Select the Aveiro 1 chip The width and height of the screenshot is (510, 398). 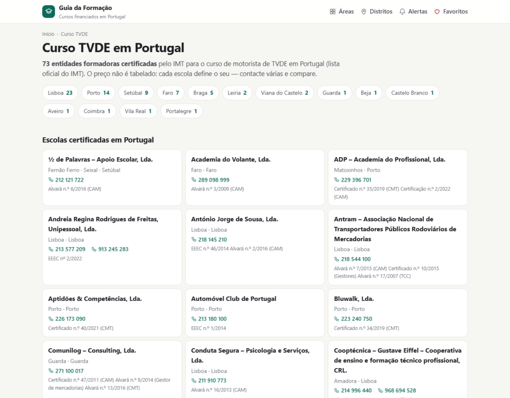pyautogui.click(x=59, y=111)
